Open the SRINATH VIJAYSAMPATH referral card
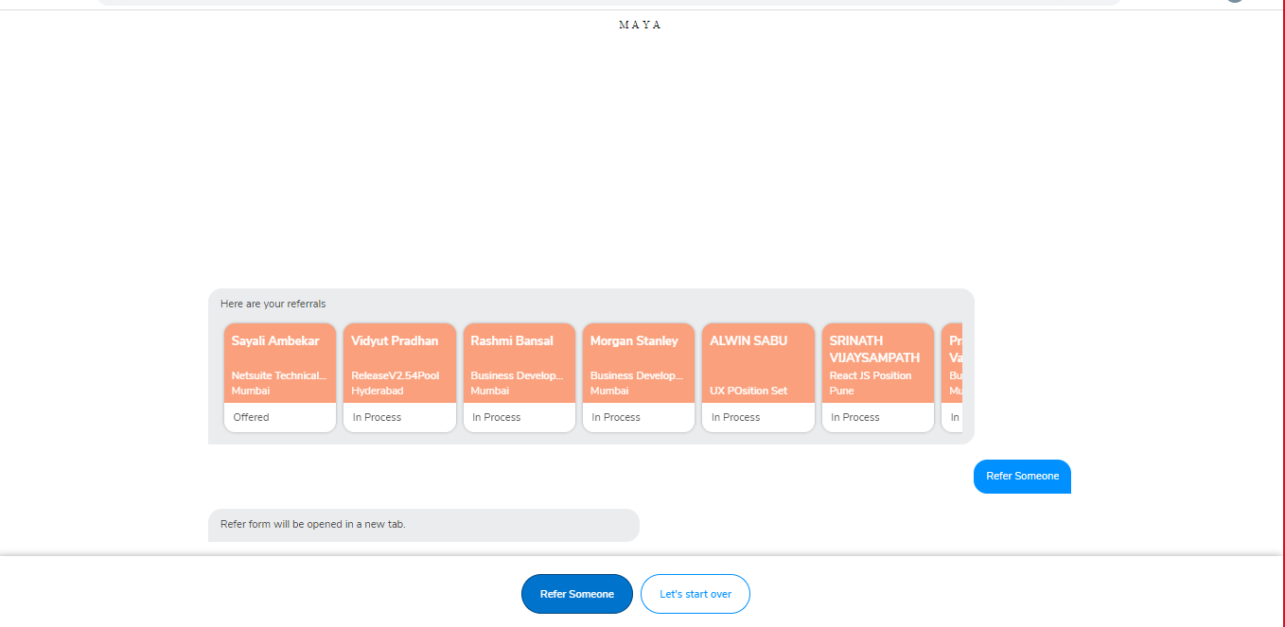The height and width of the screenshot is (627, 1285). point(878,364)
